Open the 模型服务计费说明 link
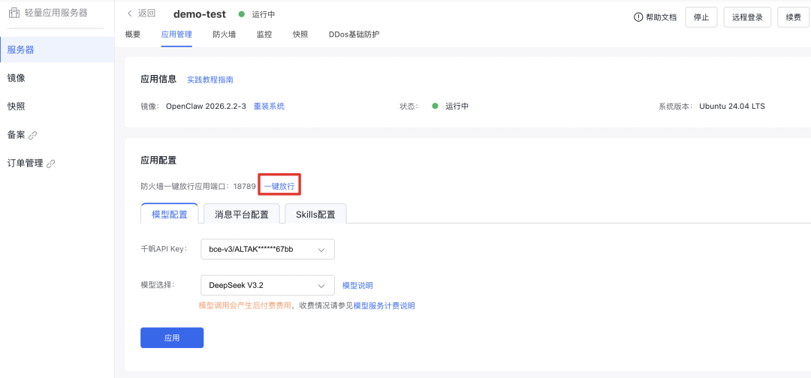The height and width of the screenshot is (378, 811). tap(384, 306)
